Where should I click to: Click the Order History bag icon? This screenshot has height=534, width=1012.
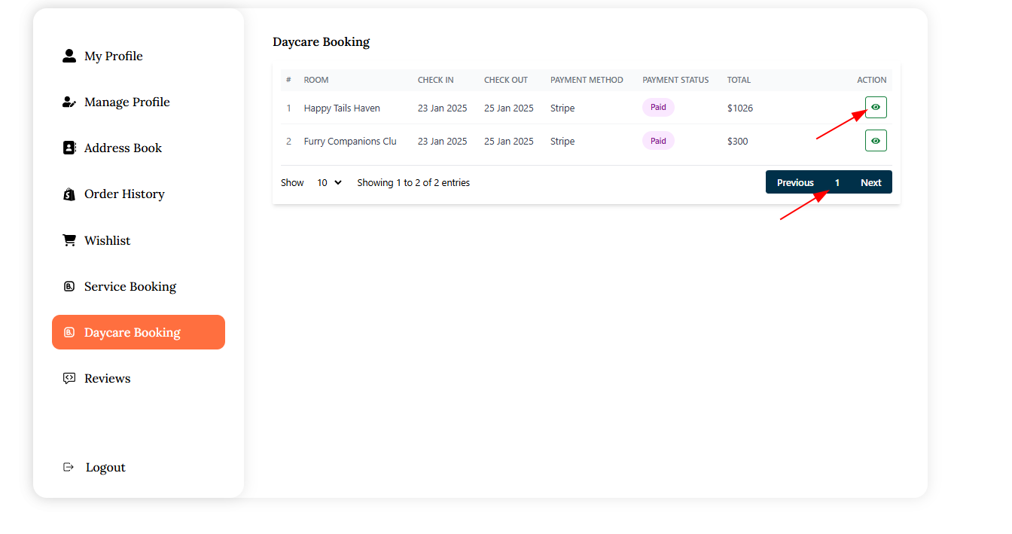pyautogui.click(x=69, y=194)
